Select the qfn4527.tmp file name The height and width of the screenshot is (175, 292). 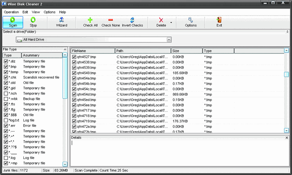tap(86, 57)
